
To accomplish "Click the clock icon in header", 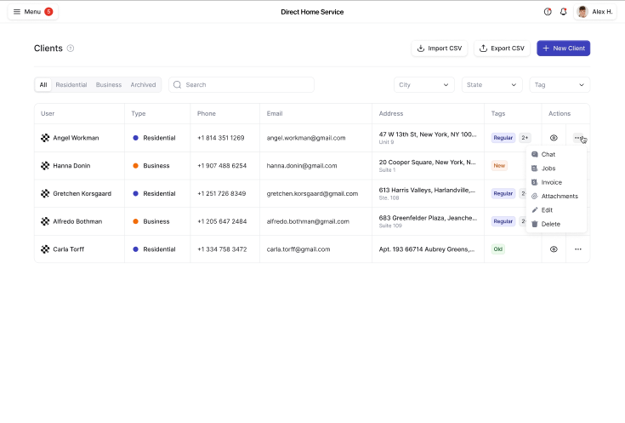I will point(548,12).
